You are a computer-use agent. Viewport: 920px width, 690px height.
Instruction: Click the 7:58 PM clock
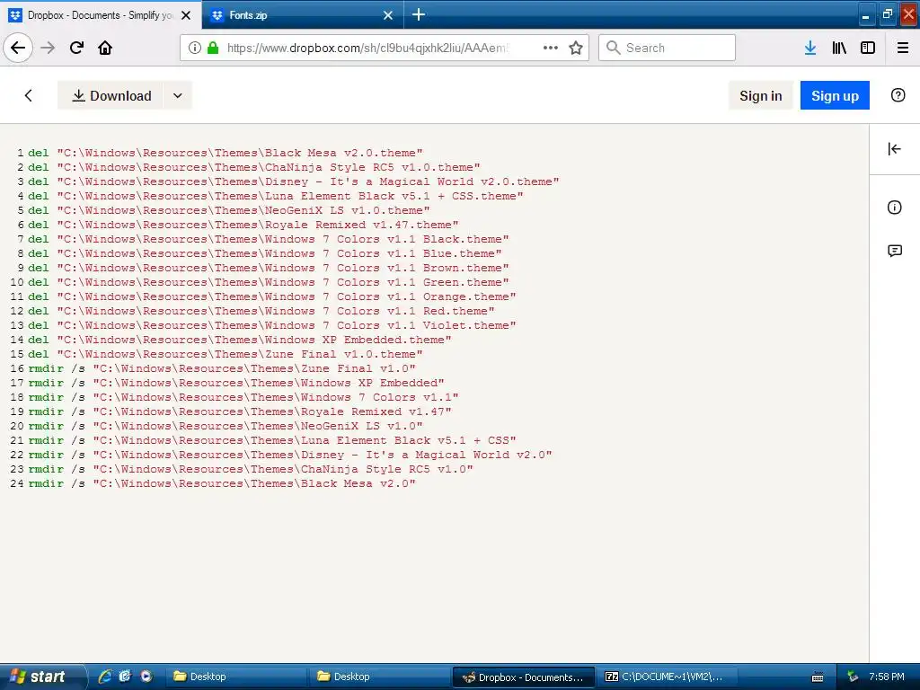click(887, 677)
